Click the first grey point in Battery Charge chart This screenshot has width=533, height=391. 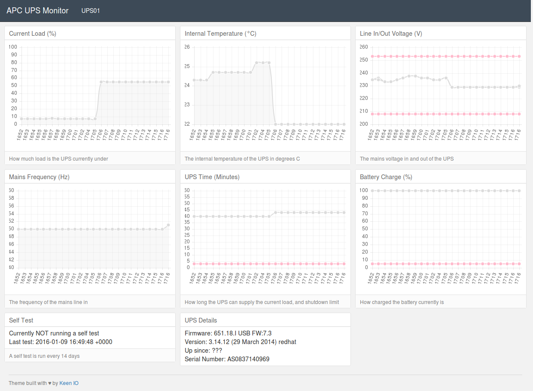pyautogui.click(x=372, y=191)
